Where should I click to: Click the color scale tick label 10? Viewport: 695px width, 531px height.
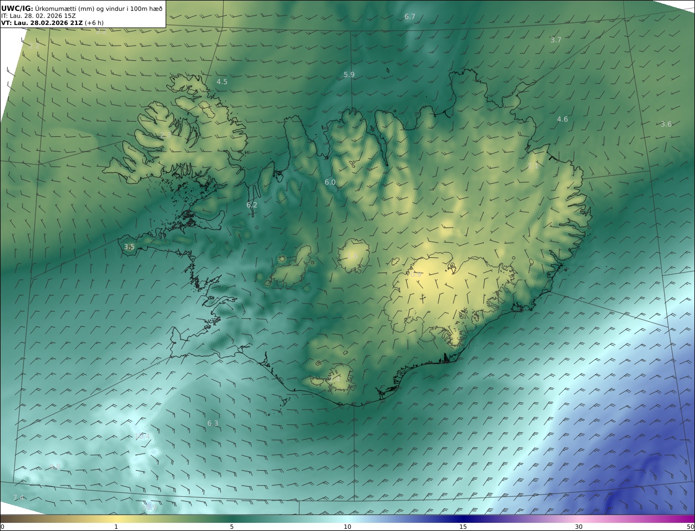click(347, 527)
